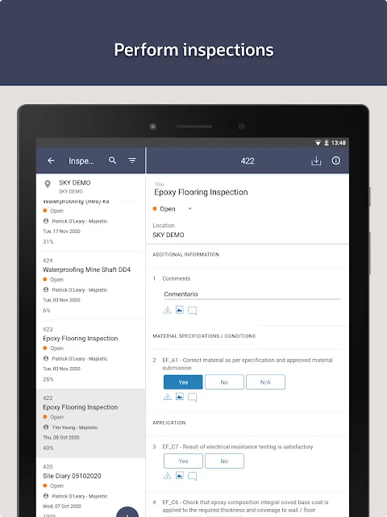Attach a photo to the EF_A1 question
This screenshot has width=387, height=517.
coord(180,397)
